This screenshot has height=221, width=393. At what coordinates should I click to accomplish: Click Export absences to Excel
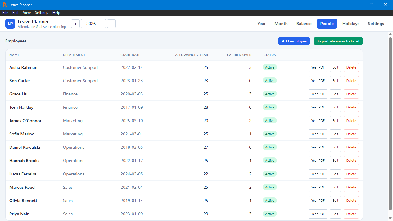click(338, 41)
